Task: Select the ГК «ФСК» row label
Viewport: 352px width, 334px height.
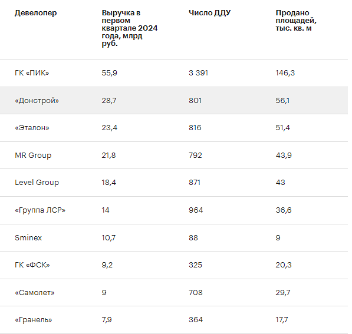Action: [32, 265]
